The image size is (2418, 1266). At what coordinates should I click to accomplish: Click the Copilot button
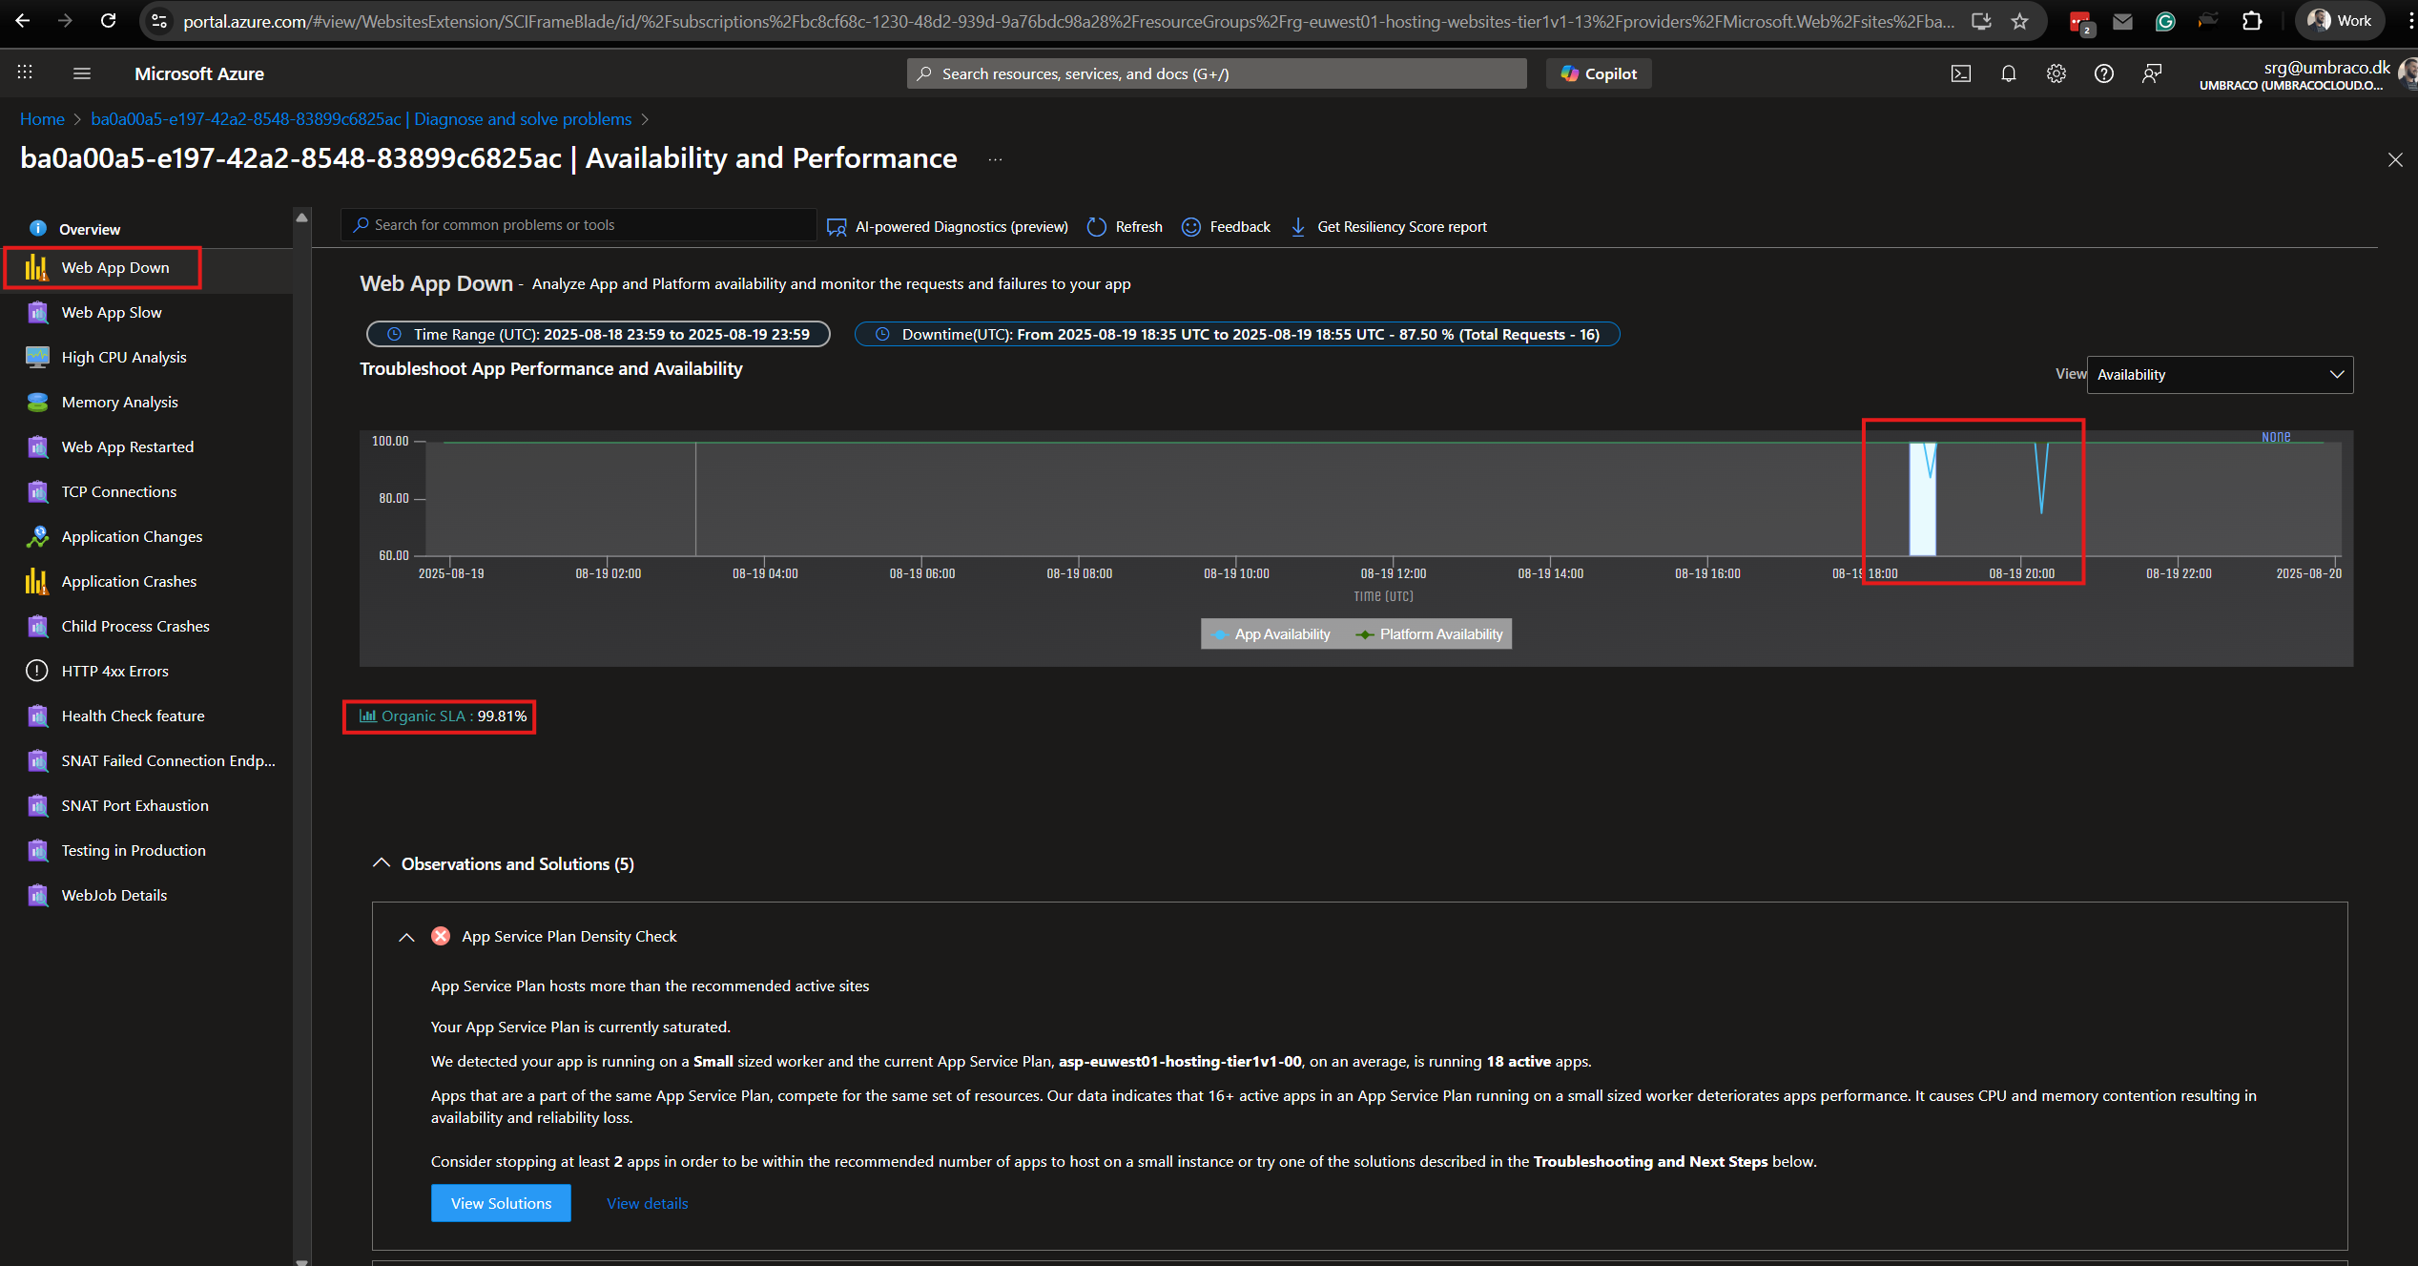pyautogui.click(x=1599, y=73)
